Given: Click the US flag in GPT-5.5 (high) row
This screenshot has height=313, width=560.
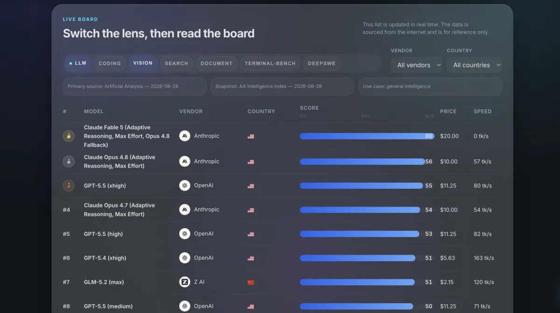Looking at the screenshot, I should 251,234.
